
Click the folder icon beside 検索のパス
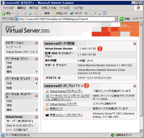[x=47, y=109]
